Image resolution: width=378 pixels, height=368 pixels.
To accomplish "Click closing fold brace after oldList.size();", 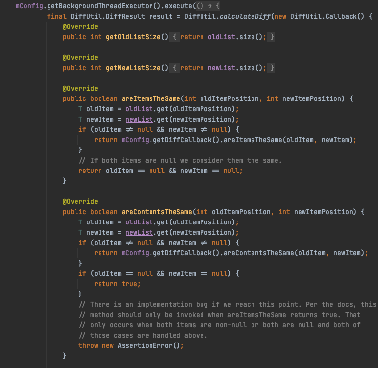I will point(271,37).
